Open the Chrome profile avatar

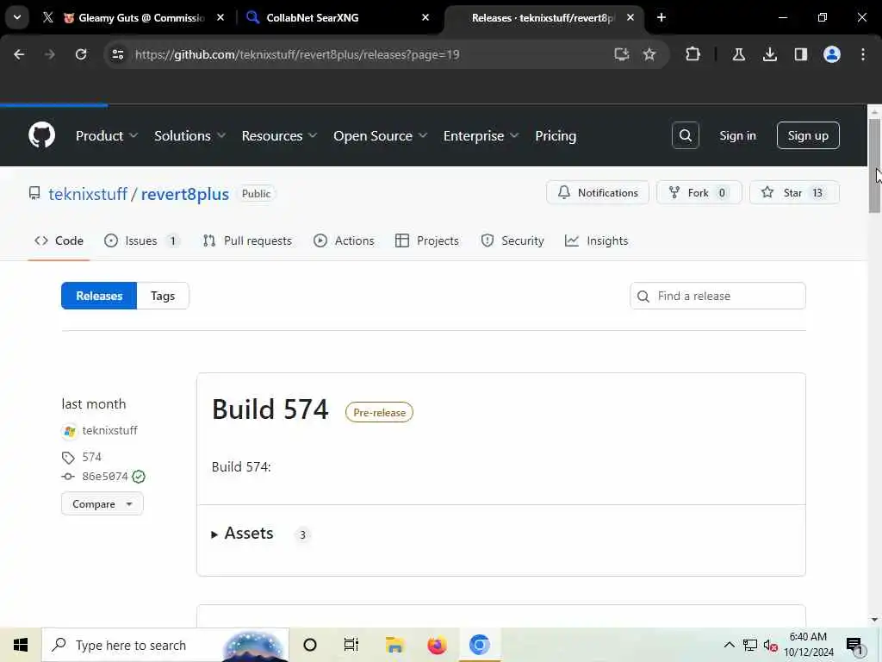831,54
